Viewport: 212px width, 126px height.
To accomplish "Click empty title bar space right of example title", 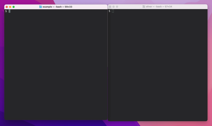I will 89,7.
